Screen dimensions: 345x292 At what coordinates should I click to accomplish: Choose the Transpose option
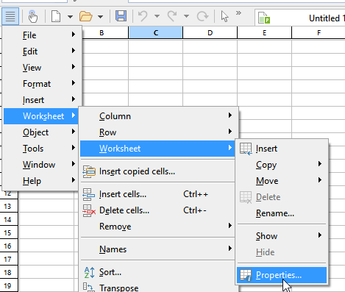(x=157, y=287)
